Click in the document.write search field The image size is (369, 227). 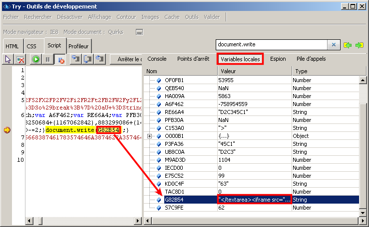coord(272,45)
